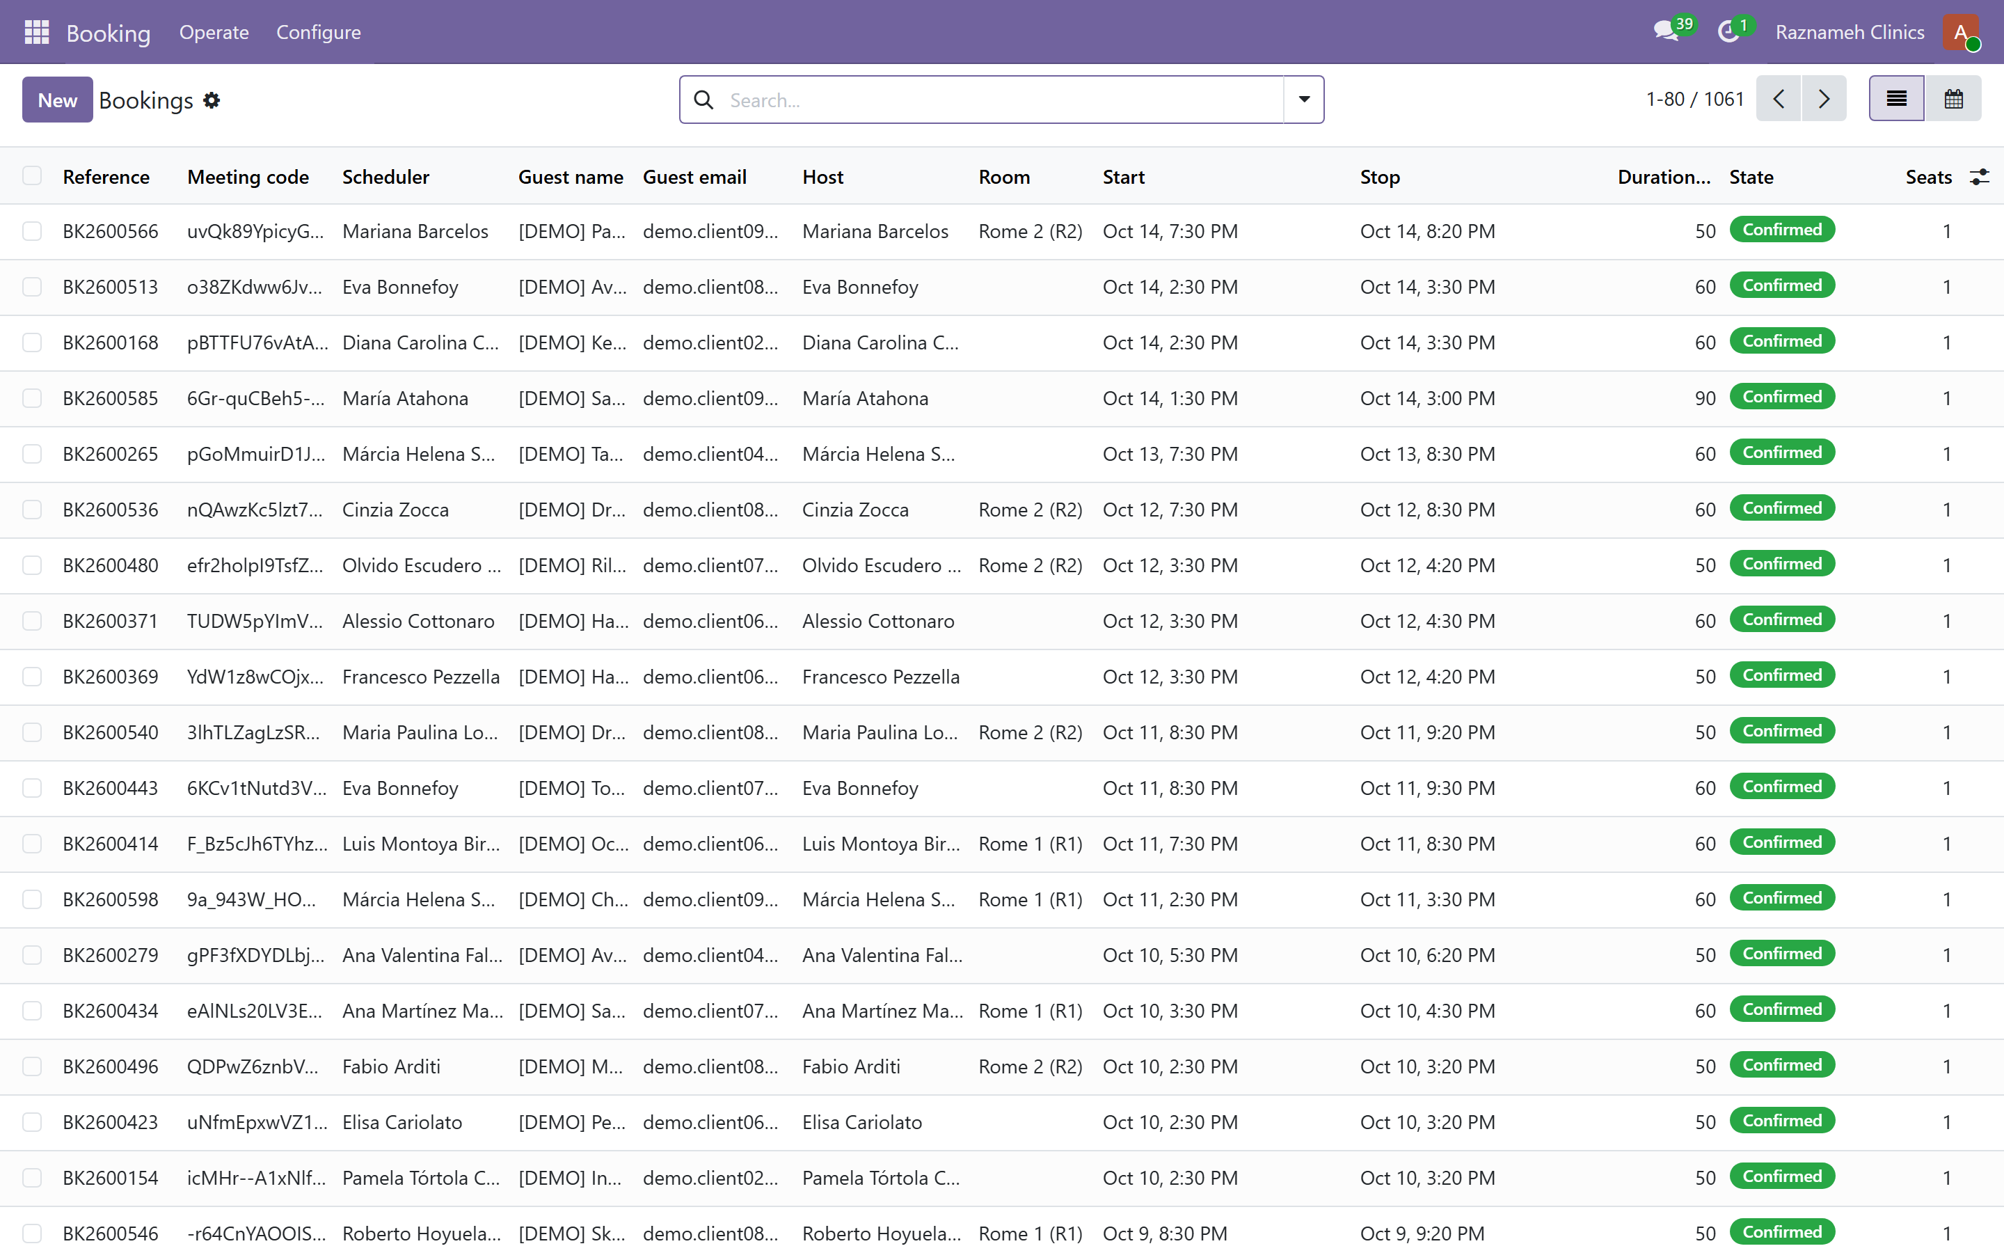Screen dimensions: 2004x1253
Task: Select checkbox for BK2600513 row
Action: [32, 287]
